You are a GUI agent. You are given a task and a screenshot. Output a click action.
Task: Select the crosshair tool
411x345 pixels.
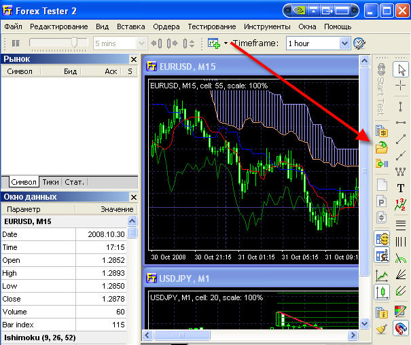click(401, 86)
